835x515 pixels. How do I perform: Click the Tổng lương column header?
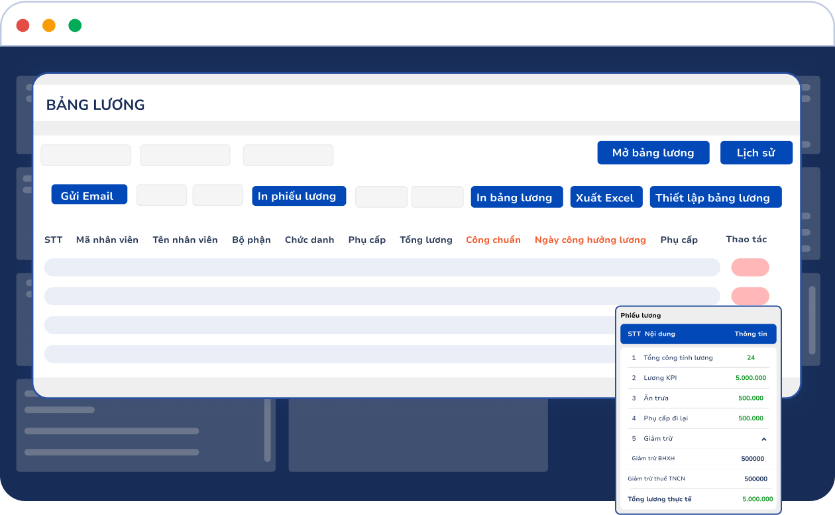tap(425, 240)
